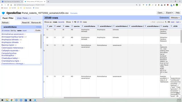Open new browser tab with plus
This screenshot has height=102, width=182.
[48, 2]
